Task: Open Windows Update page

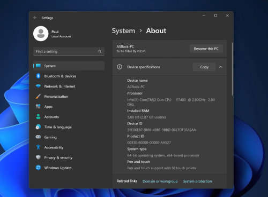Action: click(x=69, y=168)
